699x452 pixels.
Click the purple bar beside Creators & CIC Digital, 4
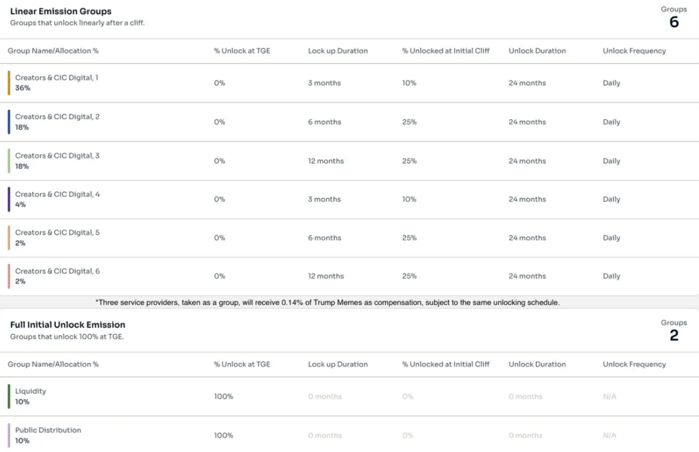point(9,199)
